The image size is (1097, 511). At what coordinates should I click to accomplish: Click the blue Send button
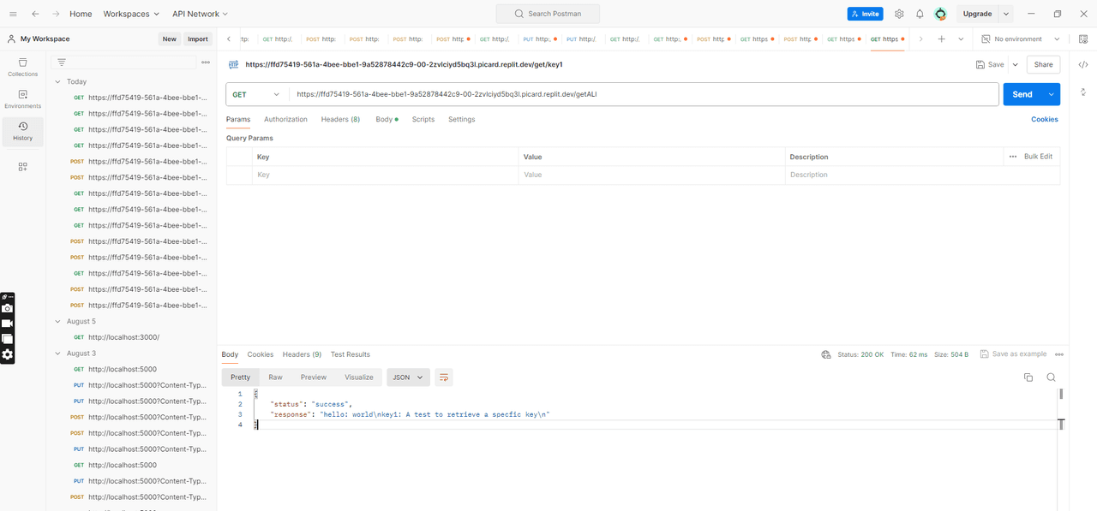point(1022,94)
